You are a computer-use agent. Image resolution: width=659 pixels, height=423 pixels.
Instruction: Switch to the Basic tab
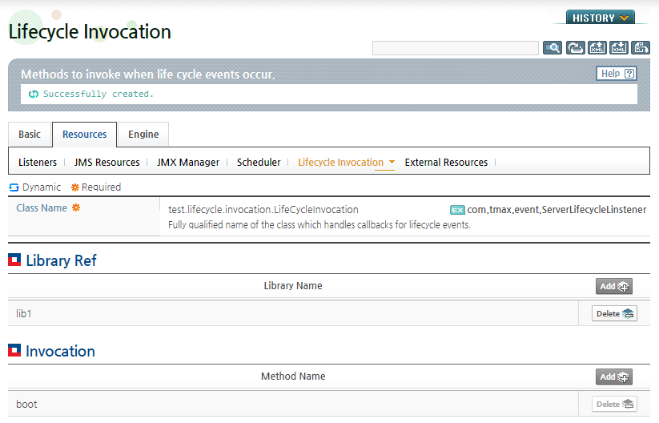[x=30, y=134]
